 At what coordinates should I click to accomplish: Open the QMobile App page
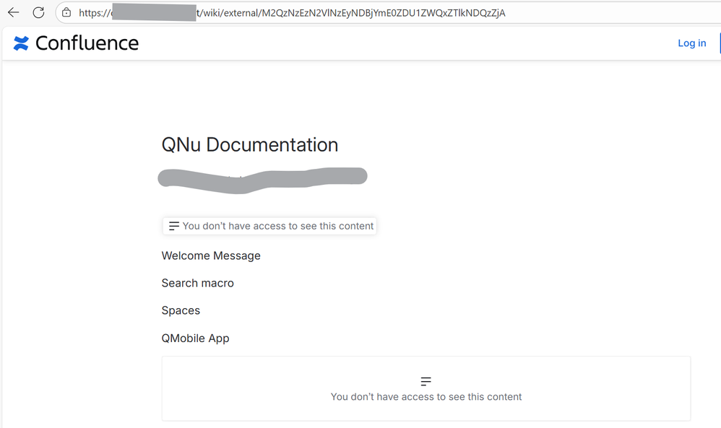tap(195, 338)
